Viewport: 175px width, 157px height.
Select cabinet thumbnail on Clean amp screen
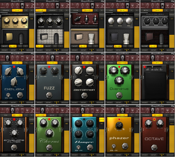[x=44, y=37]
